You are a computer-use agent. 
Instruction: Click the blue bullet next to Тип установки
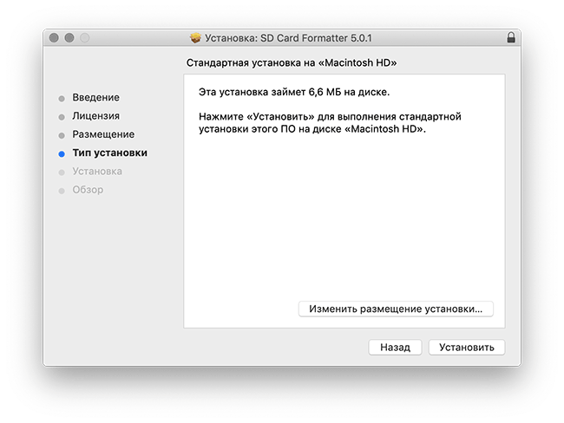click(x=62, y=153)
